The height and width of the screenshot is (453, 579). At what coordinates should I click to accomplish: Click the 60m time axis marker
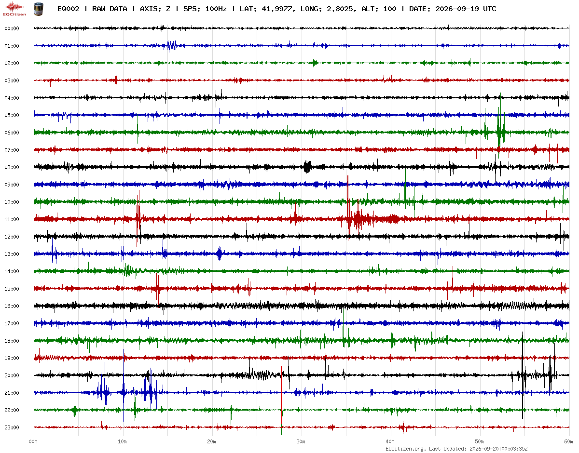coord(569,441)
